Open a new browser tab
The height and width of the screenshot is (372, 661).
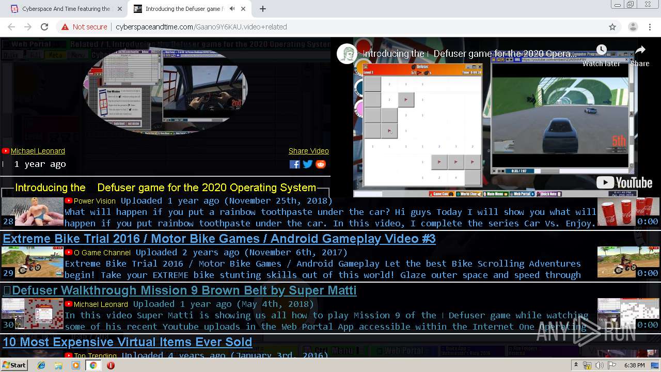coord(263,9)
